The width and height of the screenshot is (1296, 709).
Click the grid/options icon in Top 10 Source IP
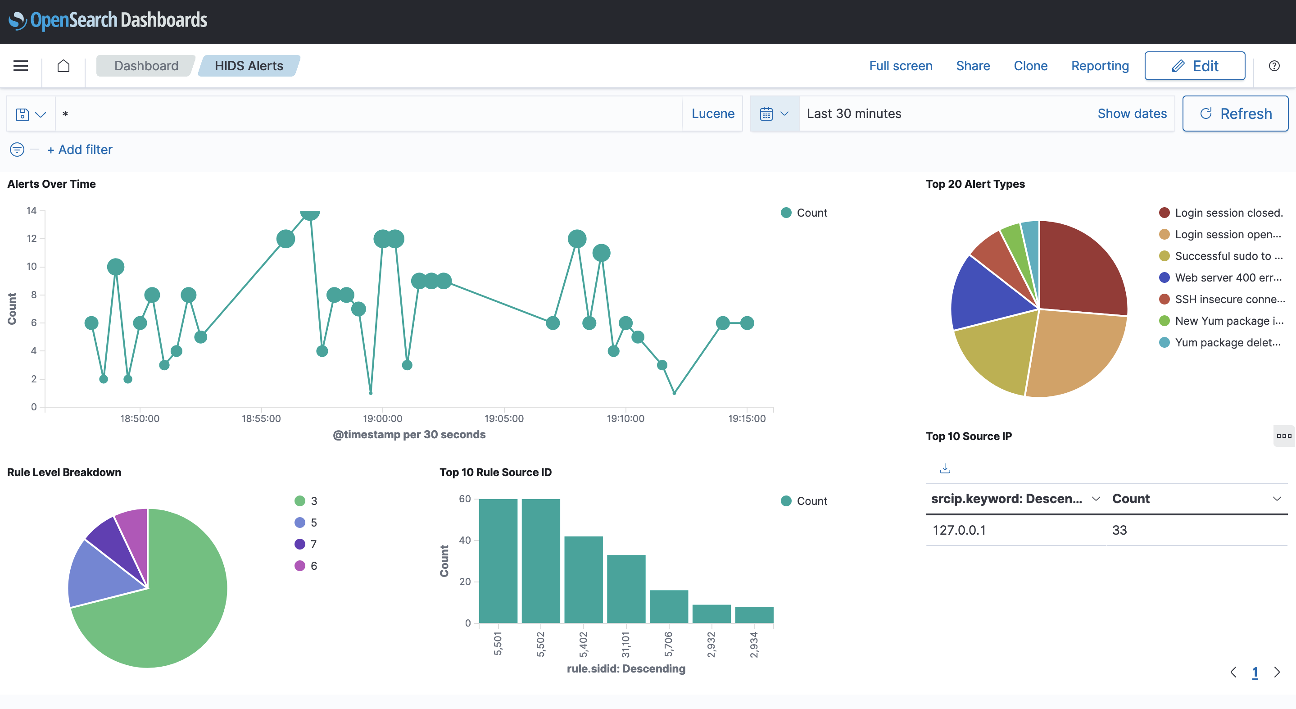tap(1284, 436)
